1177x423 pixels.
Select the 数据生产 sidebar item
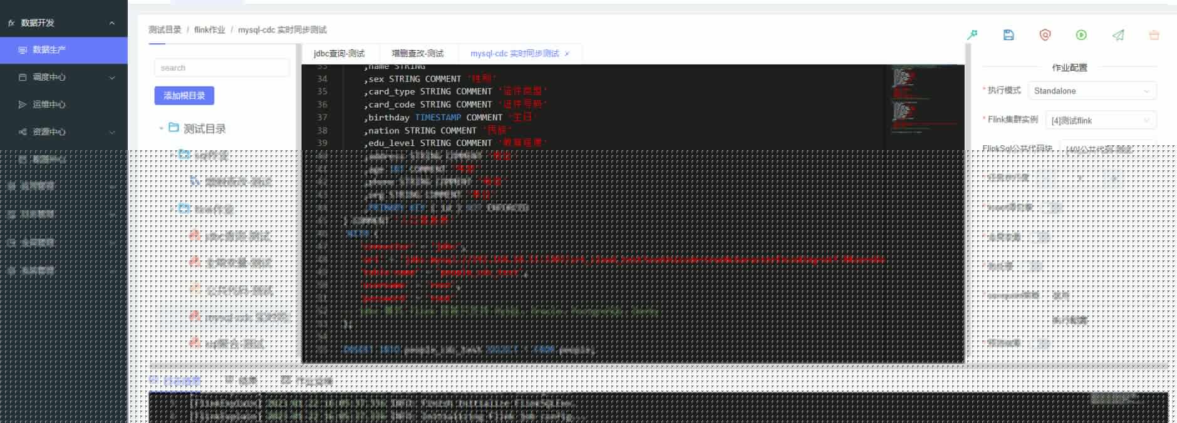pos(64,49)
